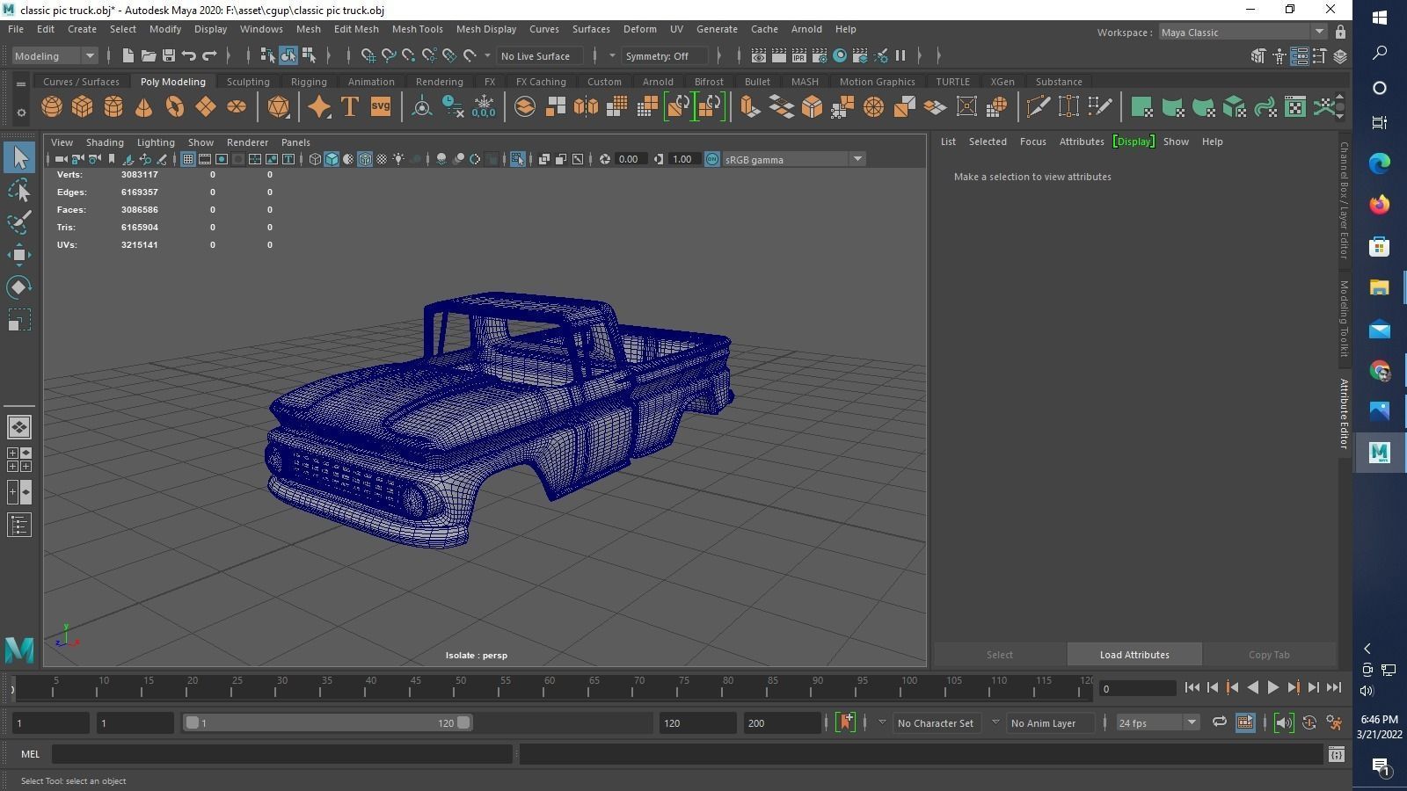
Task: Create a polygon cube from the shelf
Action: coord(83,107)
